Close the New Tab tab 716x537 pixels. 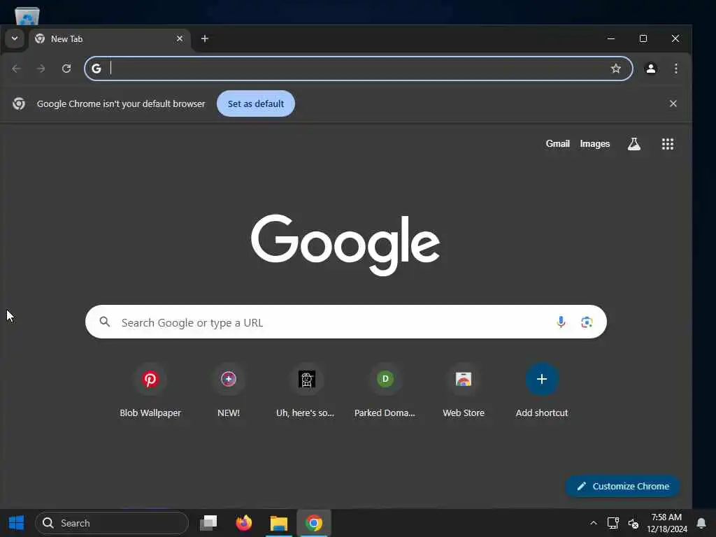(x=180, y=39)
